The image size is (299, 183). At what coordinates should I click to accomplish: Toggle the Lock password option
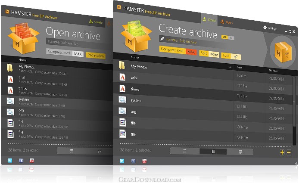tap(231, 56)
